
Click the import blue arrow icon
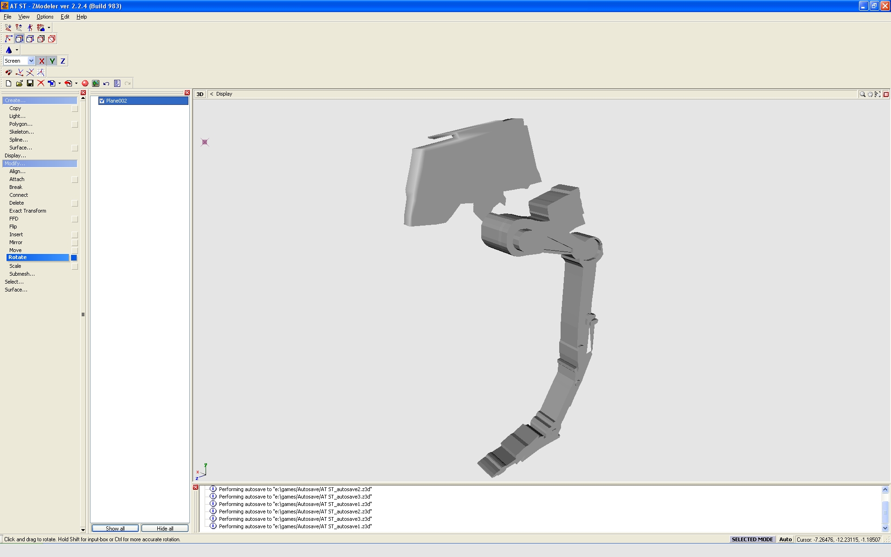[52, 84]
